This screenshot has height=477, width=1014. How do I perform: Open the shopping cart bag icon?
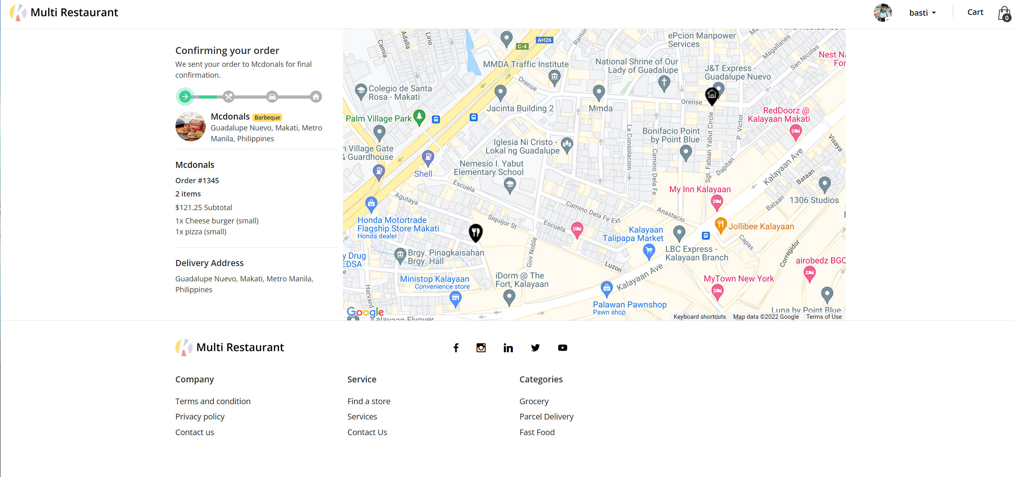tap(1004, 13)
